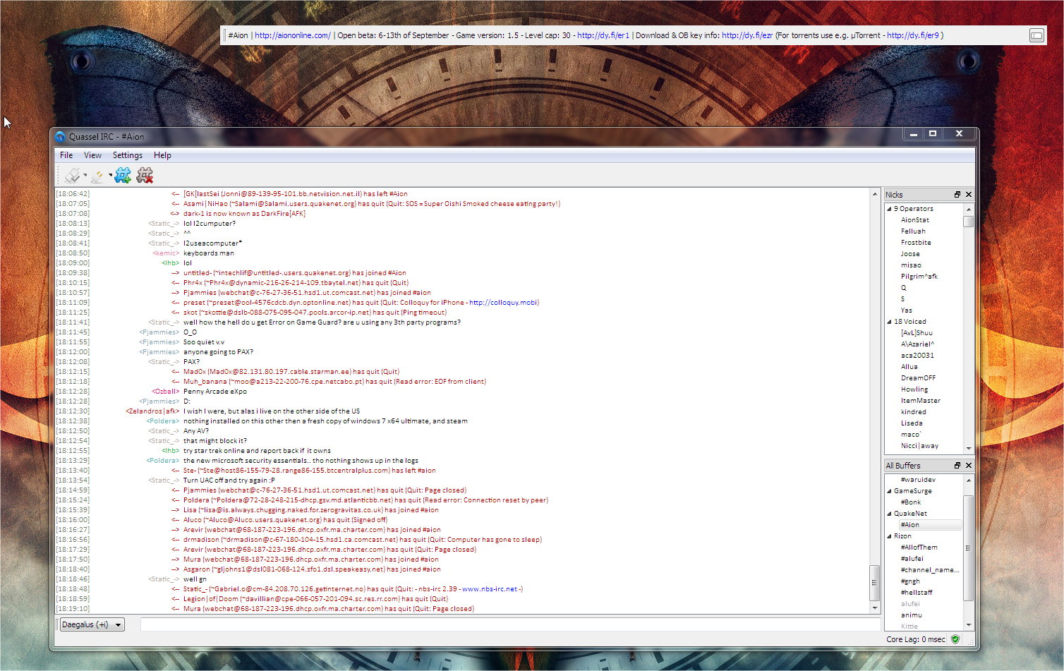This screenshot has width=1064, height=671.
Task: Select nick Felluah in Nicks list
Action: click(x=913, y=231)
